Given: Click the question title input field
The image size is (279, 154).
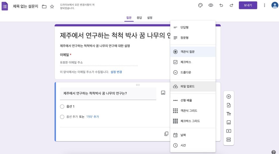Looking at the screenshot, I should 108,93.
